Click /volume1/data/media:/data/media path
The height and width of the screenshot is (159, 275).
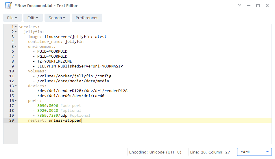coord(73,81)
